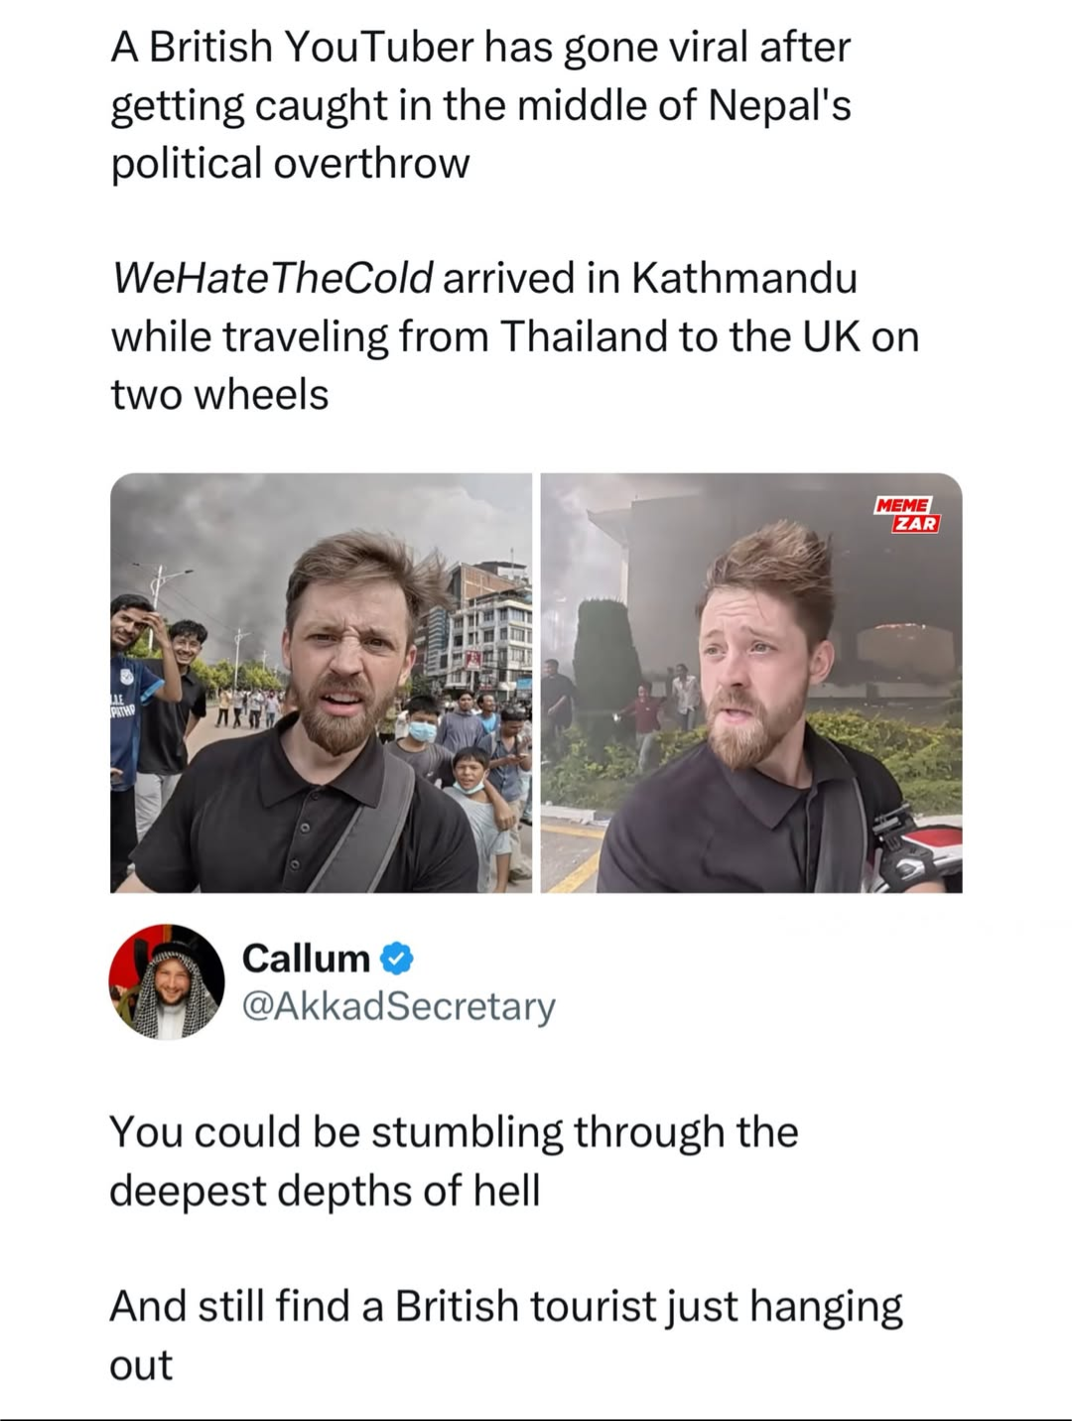Click the blue verified badge beside Callum
Image resolution: width=1072 pixels, height=1421 pixels.
coord(398,959)
